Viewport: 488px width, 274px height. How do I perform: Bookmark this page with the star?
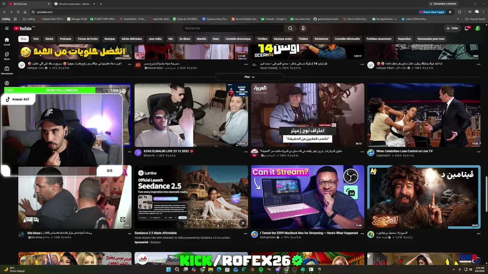pyautogui.click(x=450, y=12)
